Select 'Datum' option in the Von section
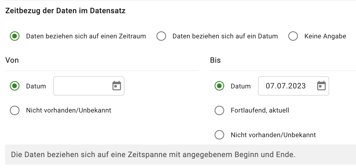This screenshot has height=168, width=356. click(15, 86)
